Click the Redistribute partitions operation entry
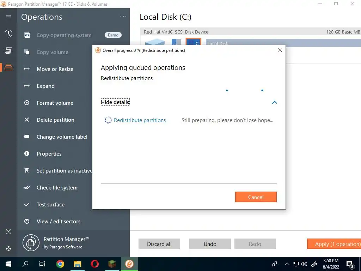 tap(140, 120)
